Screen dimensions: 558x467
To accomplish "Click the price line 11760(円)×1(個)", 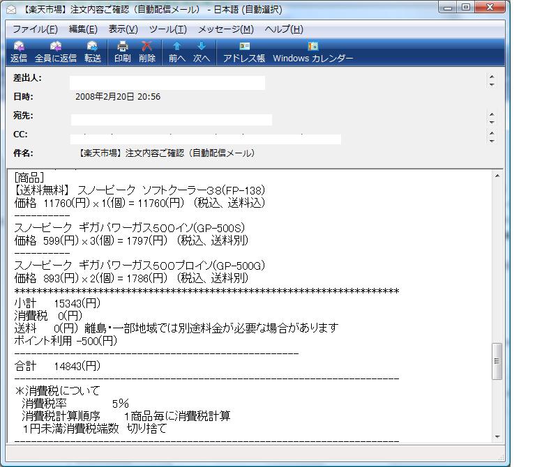I will [139, 203].
